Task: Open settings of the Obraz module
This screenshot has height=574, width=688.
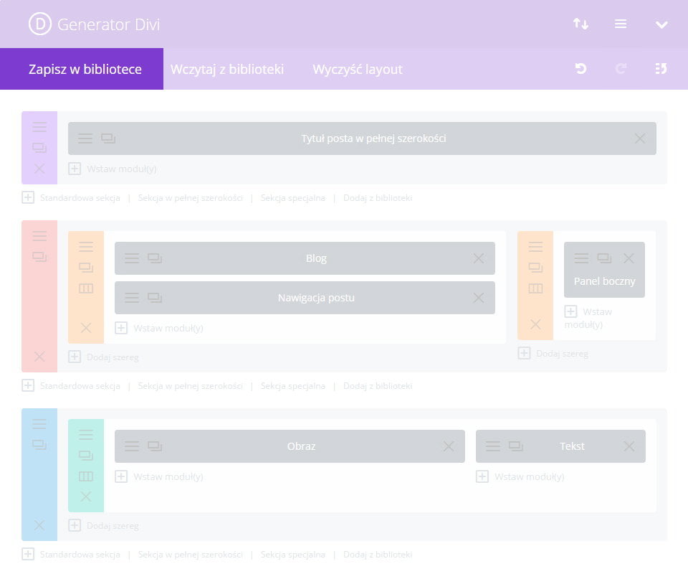Action: [132, 446]
